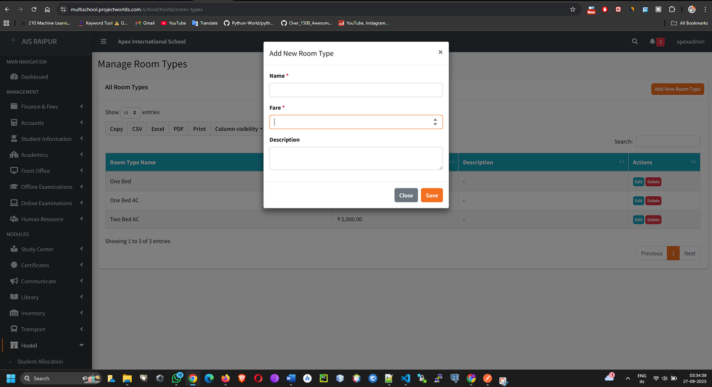
Task: Open Student Allocation submenu item
Action: (x=40, y=362)
